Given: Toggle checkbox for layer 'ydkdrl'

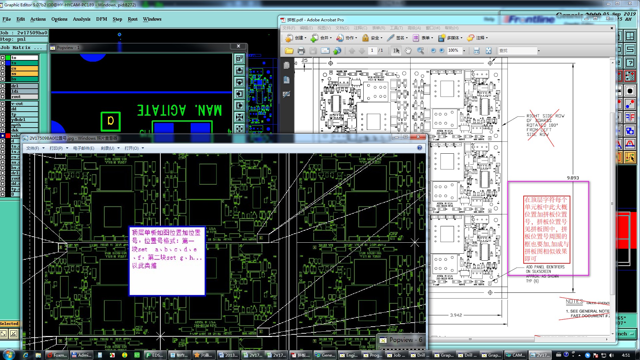Looking at the screenshot, I should pyautogui.click(x=3, y=120).
